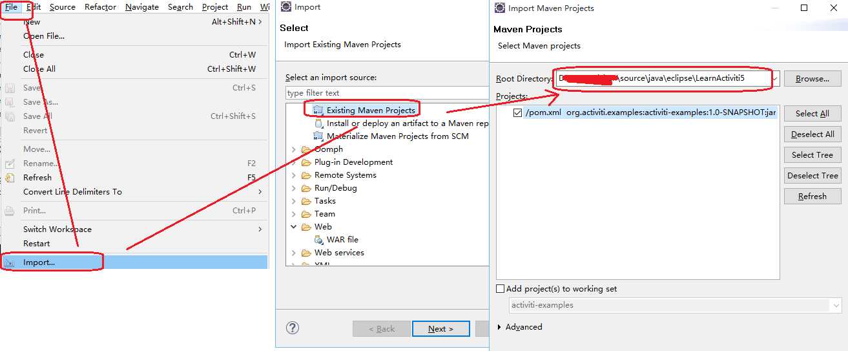
Task: Open the Search menu
Action: pyautogui.click(x=180, y=7)
